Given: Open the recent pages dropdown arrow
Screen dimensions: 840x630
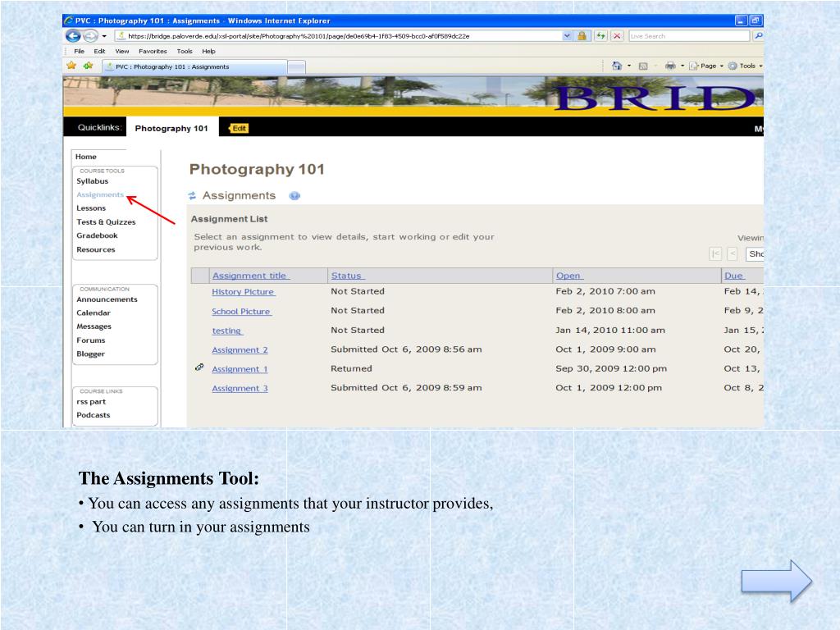Looking at the screenshot, I should (x=104, y=36).
